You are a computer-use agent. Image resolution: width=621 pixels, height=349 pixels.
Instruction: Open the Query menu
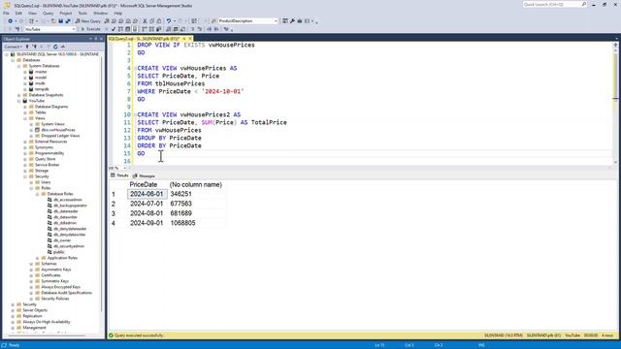48,13
